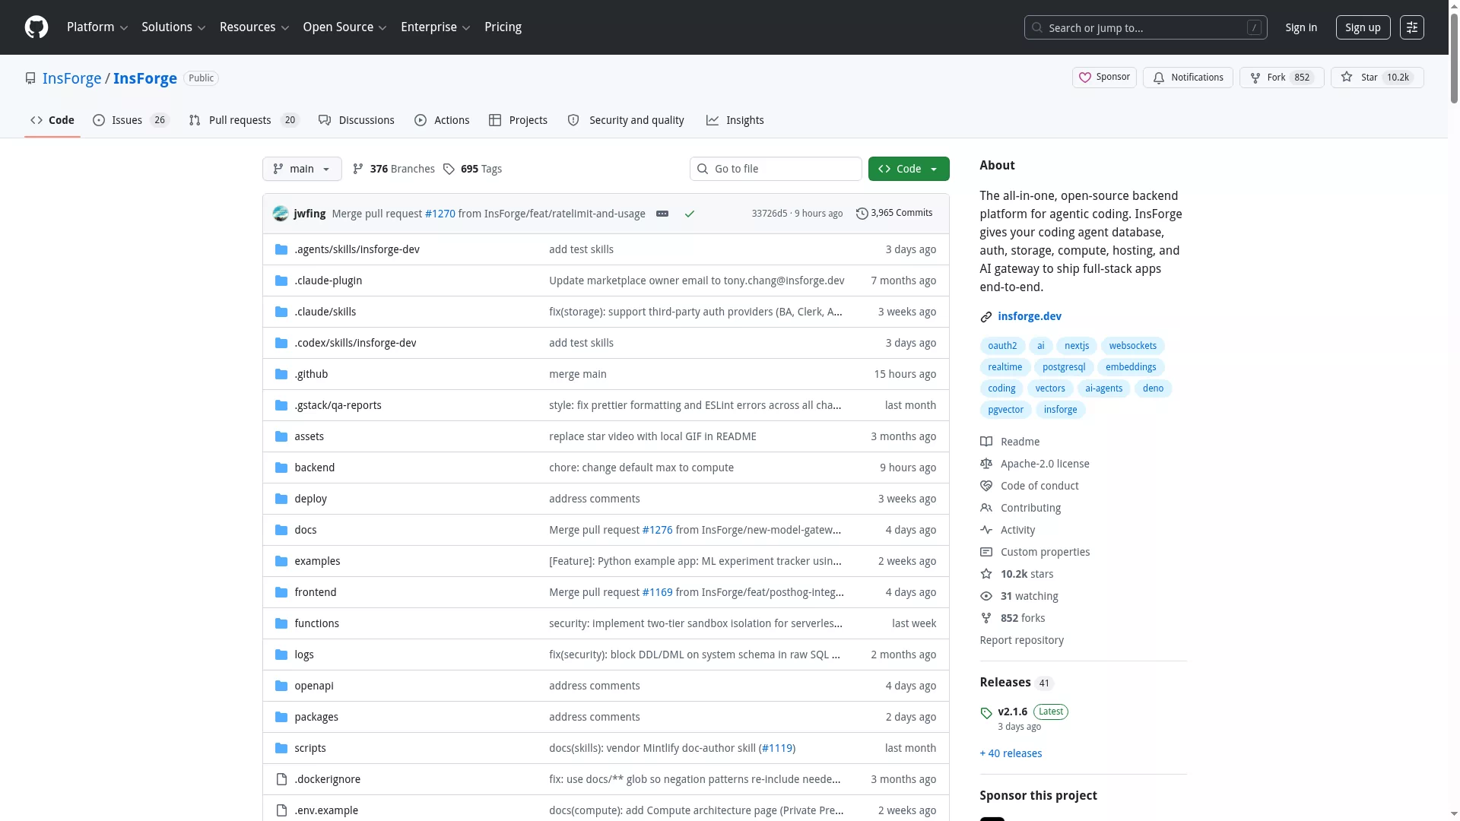This screenshot has height=821, width=1460.
Task: Open commit hash 33726d5
Action: (769, 214)
